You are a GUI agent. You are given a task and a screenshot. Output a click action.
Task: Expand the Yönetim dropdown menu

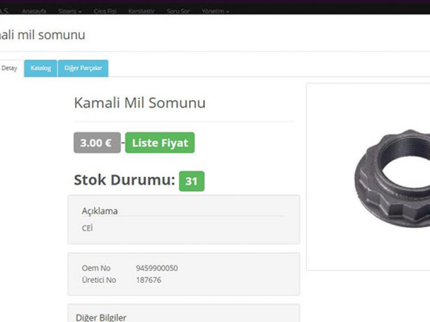coord(216,11)
